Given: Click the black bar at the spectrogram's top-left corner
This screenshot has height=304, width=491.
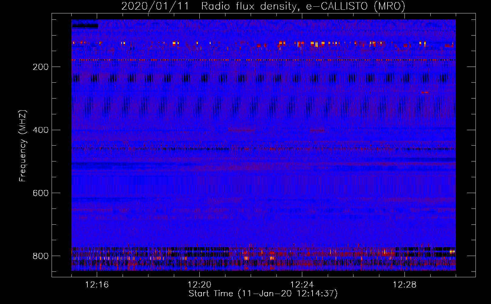Looking at the screenshot, I should point(85,26).
